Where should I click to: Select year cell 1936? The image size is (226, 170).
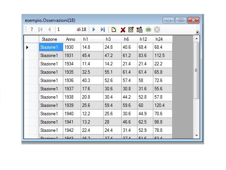[72, 80]
